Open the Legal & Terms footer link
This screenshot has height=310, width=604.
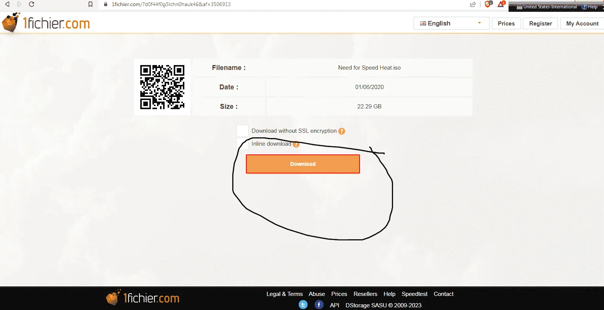(x=285, y=294)
